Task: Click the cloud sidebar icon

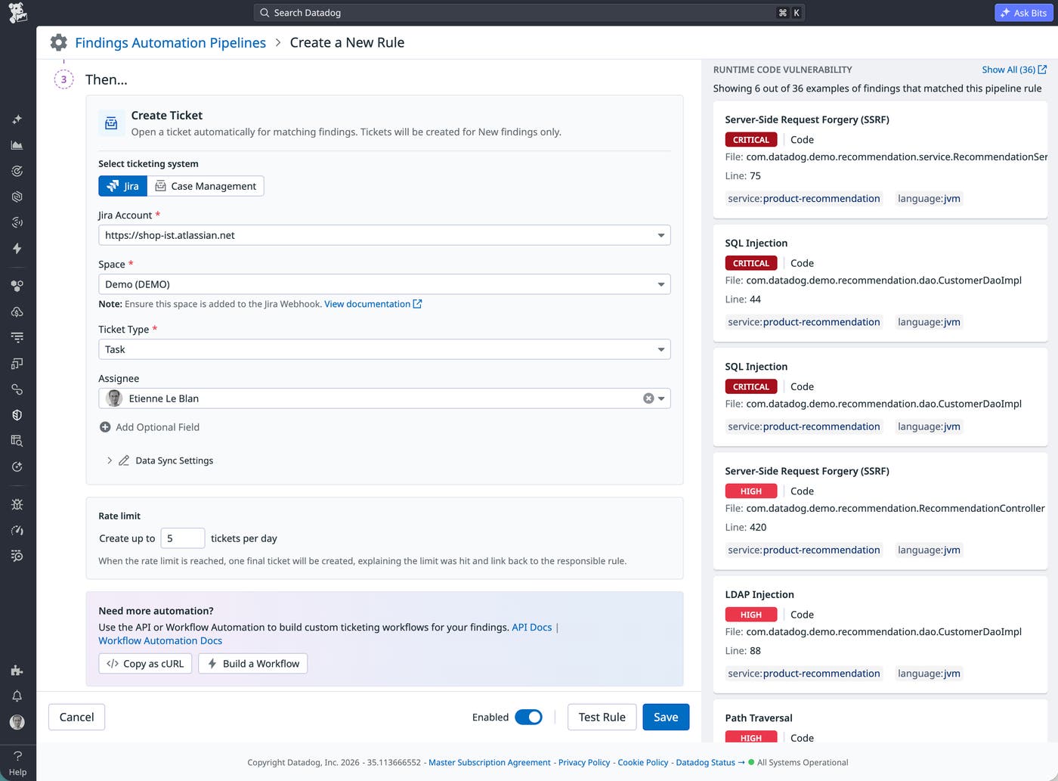Action: pos(17,311)
